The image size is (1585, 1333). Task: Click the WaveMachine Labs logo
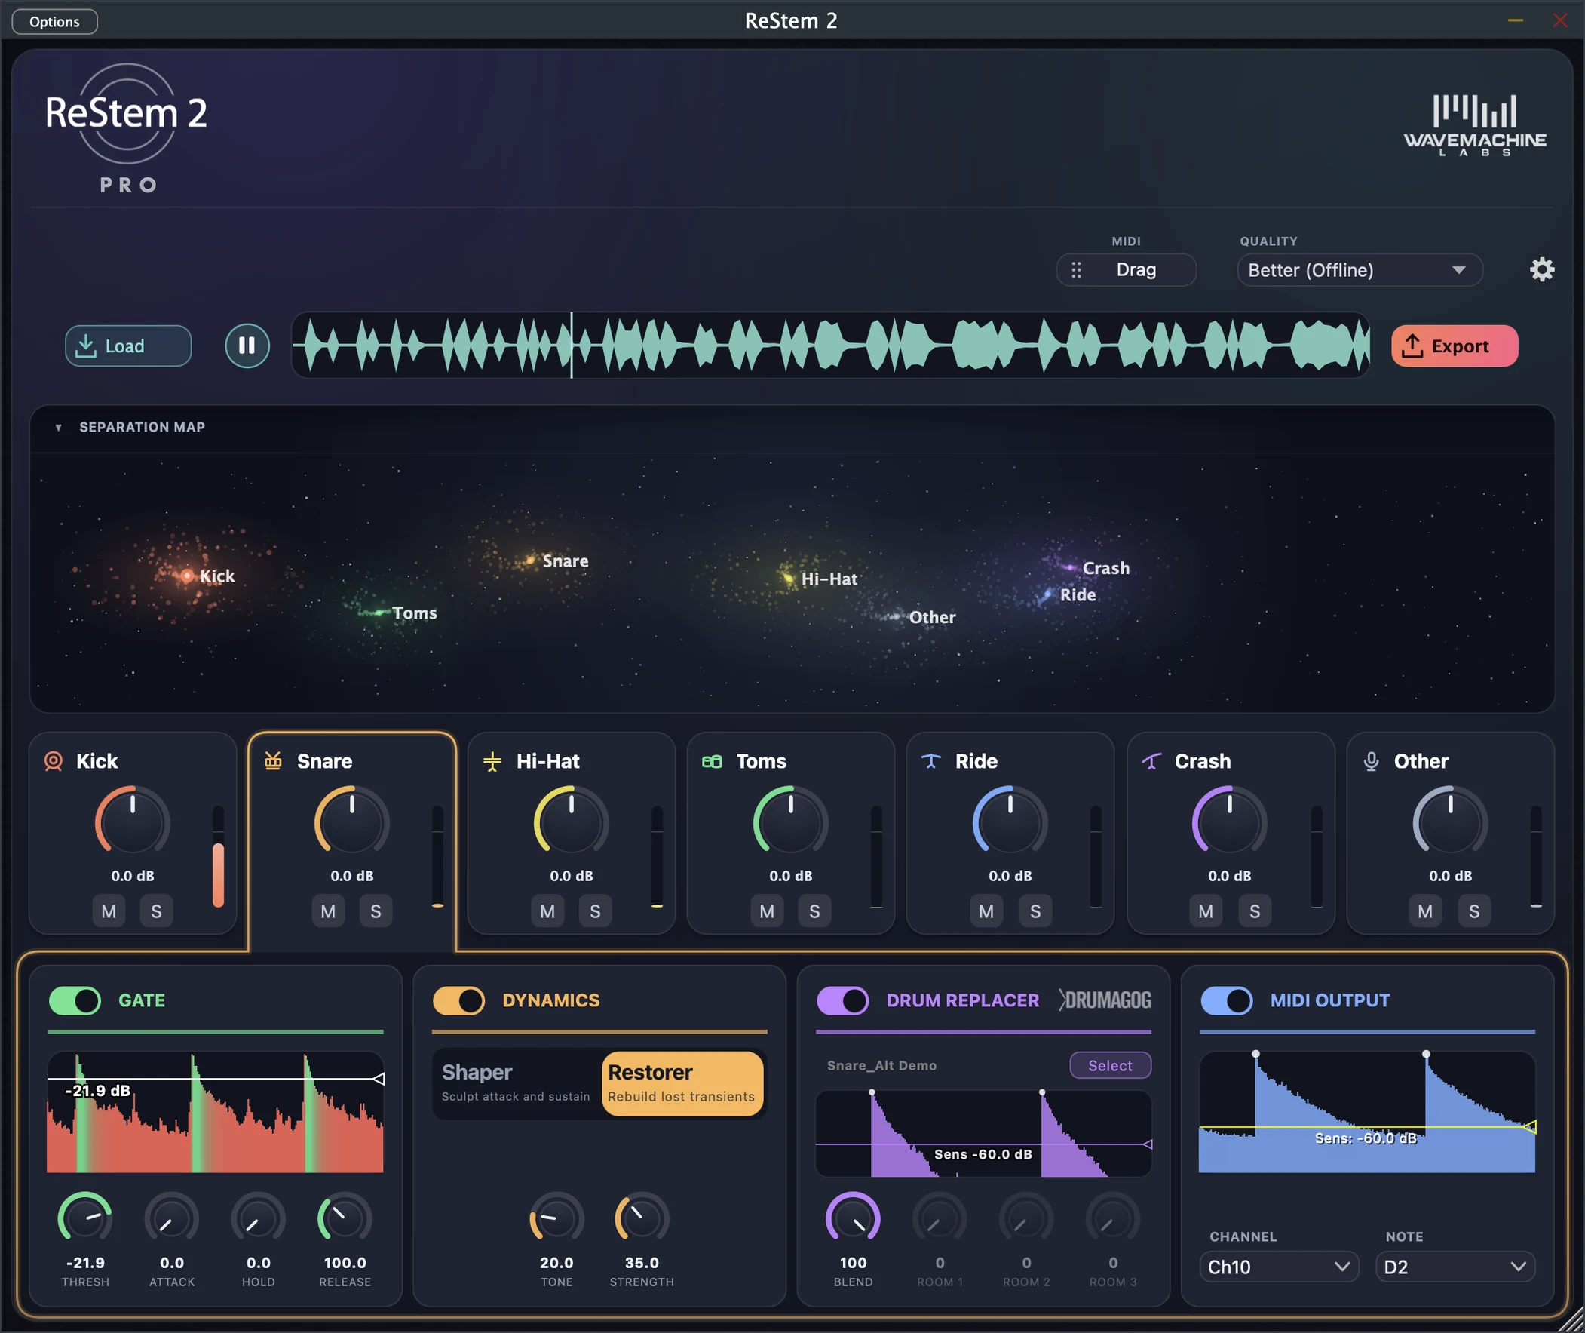pyautogui.click(x=1474, y=124)
